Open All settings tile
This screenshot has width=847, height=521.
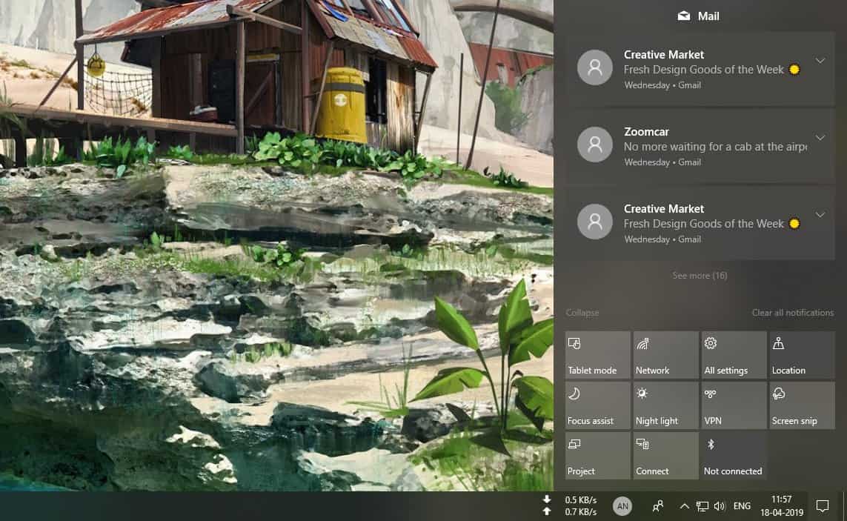pos(734,354)
